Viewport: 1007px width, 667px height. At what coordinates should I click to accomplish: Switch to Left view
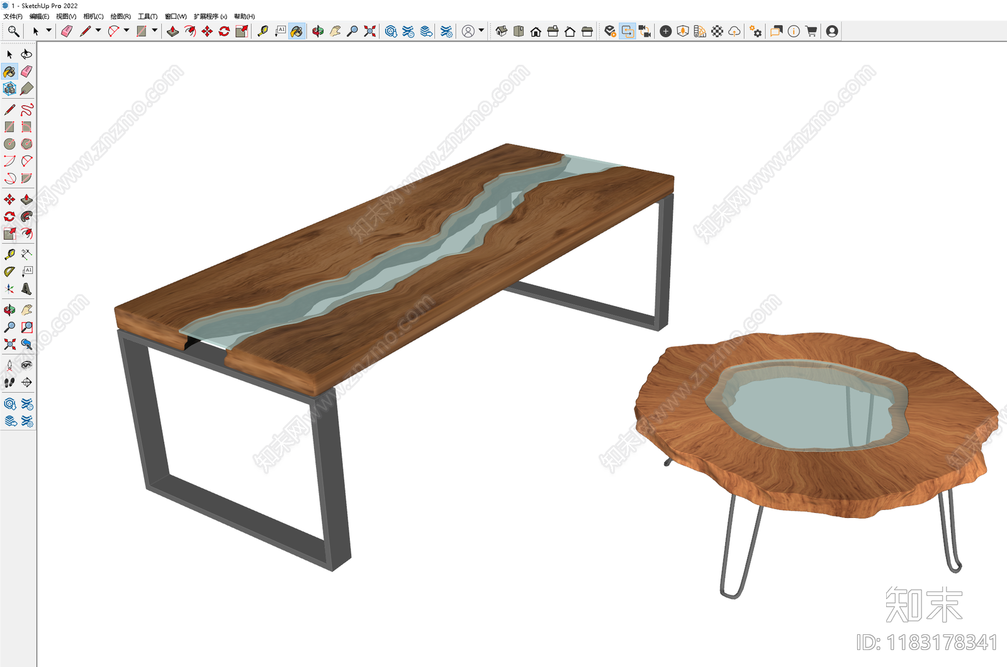tap(587, 31)
